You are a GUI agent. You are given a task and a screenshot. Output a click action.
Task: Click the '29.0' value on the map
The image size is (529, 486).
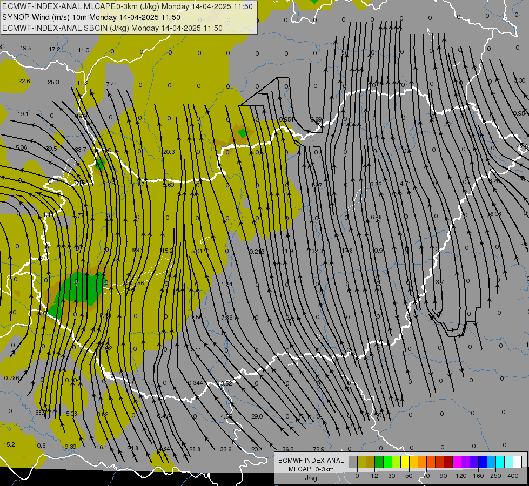[257, 416]
